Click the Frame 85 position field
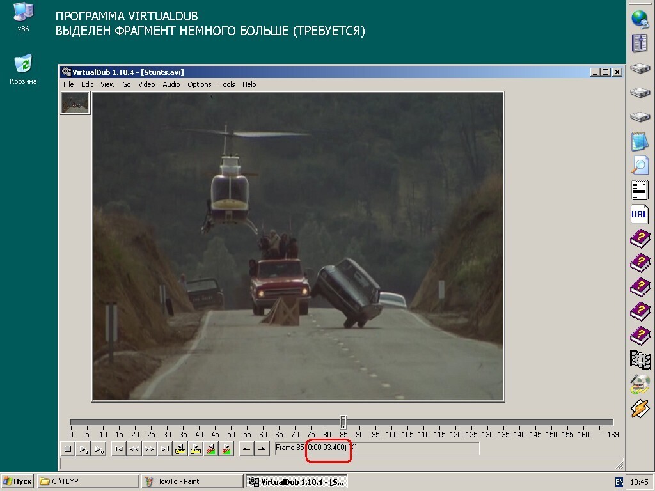 click(x=377, y=448)
